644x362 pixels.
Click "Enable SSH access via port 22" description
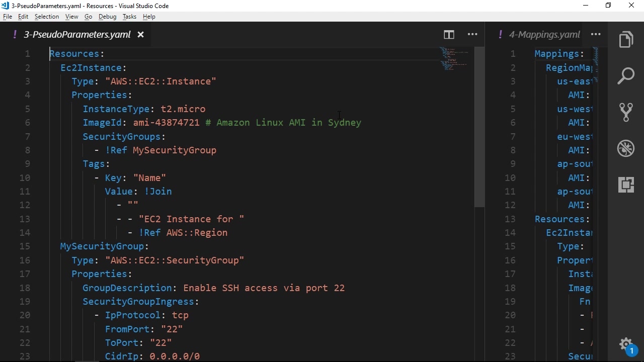(264, 288)
